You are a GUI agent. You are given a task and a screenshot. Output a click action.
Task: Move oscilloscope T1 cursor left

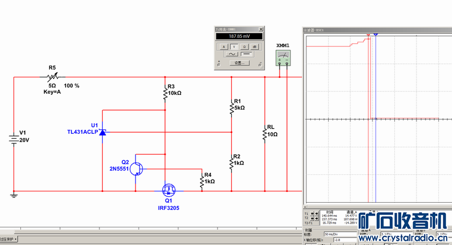click(x=313, y=215)
